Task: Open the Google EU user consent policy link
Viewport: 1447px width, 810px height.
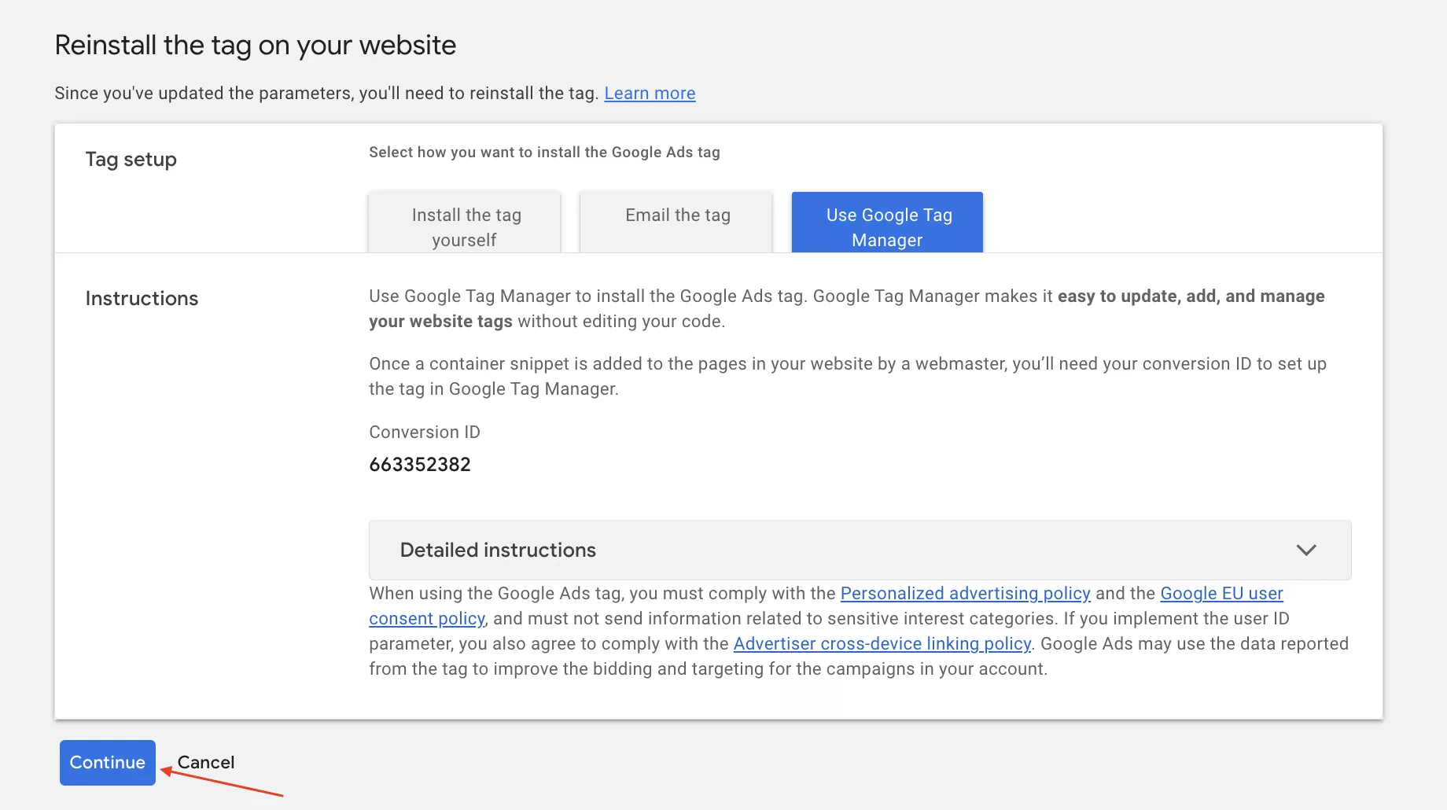Action: point(1221,593)
